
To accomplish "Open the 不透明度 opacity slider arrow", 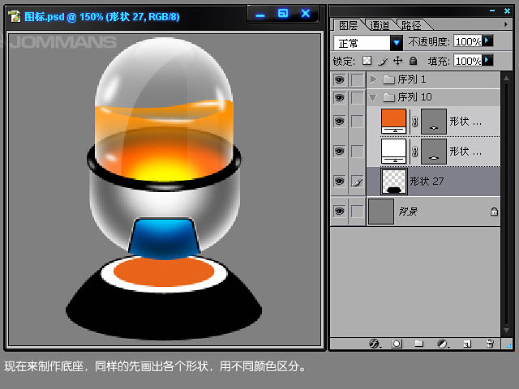I will click(487, 41).
